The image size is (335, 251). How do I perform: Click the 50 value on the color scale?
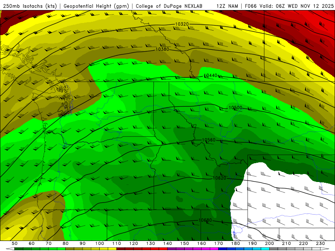[x=15, y=243]
